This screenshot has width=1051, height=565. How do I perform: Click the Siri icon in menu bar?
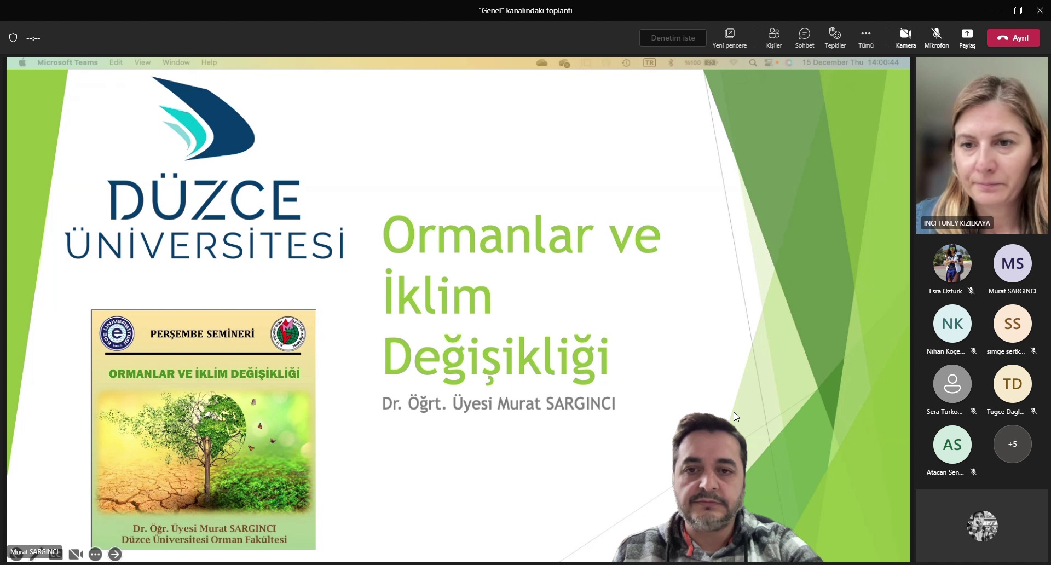(789, 63)
